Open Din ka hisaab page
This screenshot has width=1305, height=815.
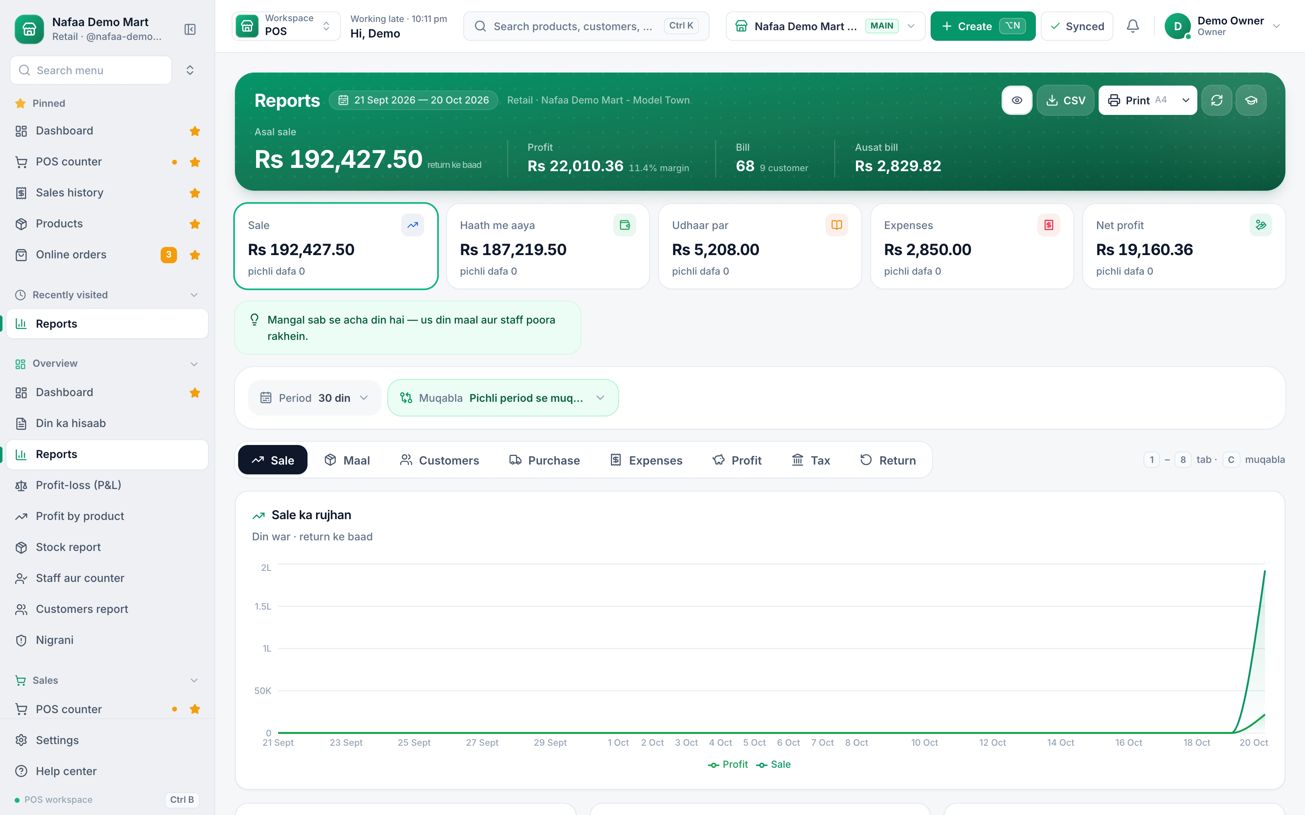[107, 423]
